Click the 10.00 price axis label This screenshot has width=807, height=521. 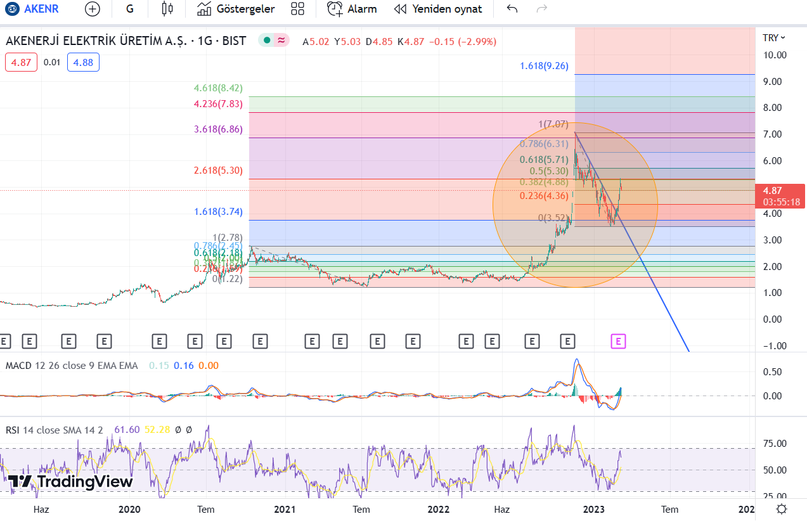[x=775, y=55]
